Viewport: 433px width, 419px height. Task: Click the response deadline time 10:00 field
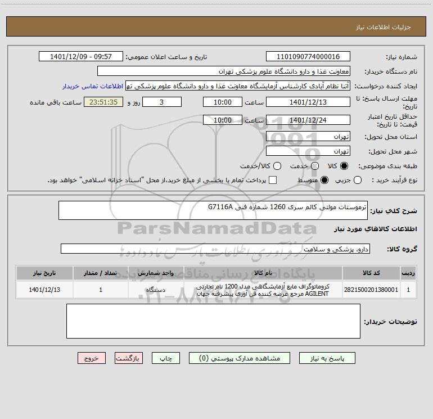point(223,102)
